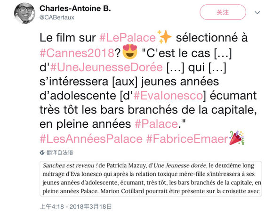The width and height of the screenshot is (273, 214).
Task: Visit the @CABertaux handle
Action: [57, 17]
